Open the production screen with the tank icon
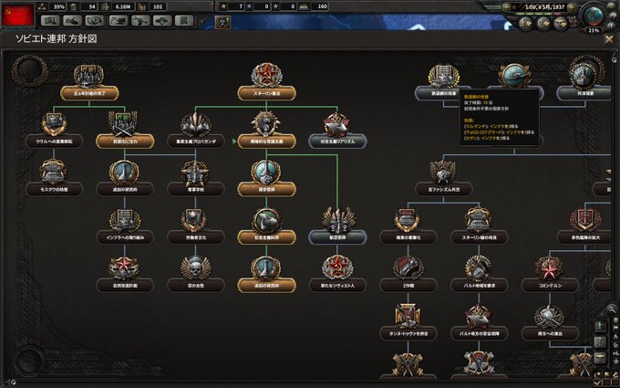This screenshot has width=620, height=388. point(140,21)
